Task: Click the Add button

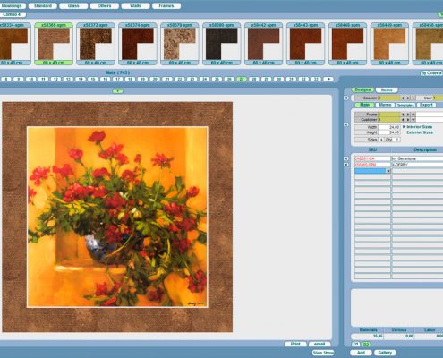Action: pyautogui.click(x=361, y=353)
